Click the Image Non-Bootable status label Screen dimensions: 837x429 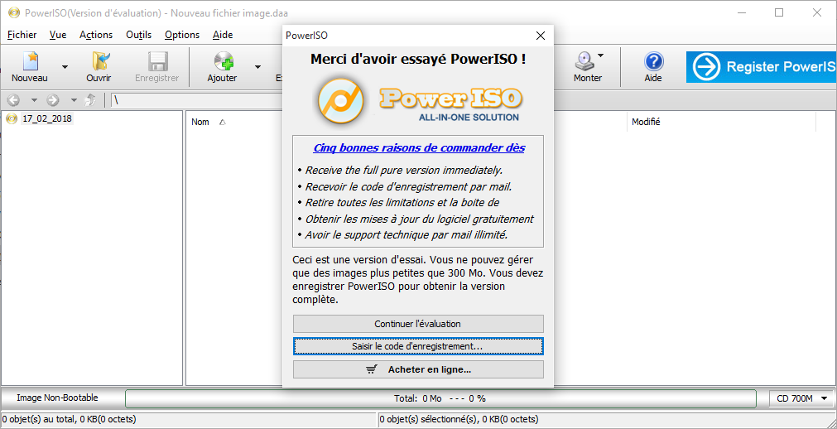(x=58, y=398)
